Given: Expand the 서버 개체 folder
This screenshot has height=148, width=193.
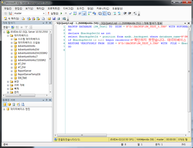Looking at the screenshot, I should pos(8,85).
